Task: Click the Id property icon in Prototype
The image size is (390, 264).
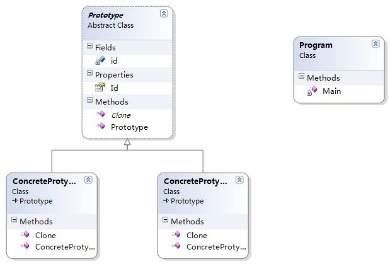Action: point(100,88)
